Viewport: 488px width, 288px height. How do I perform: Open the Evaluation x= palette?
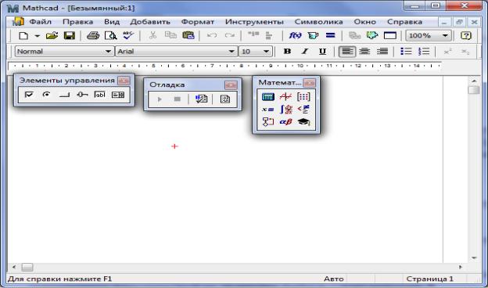pyautogui.click(x=267, y=110)
